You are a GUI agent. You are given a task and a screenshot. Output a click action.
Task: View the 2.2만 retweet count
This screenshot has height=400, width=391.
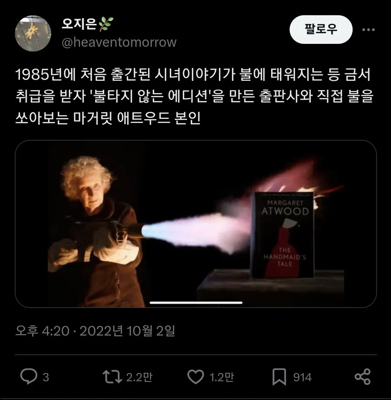pyautogui.click(x=139, y=377)
